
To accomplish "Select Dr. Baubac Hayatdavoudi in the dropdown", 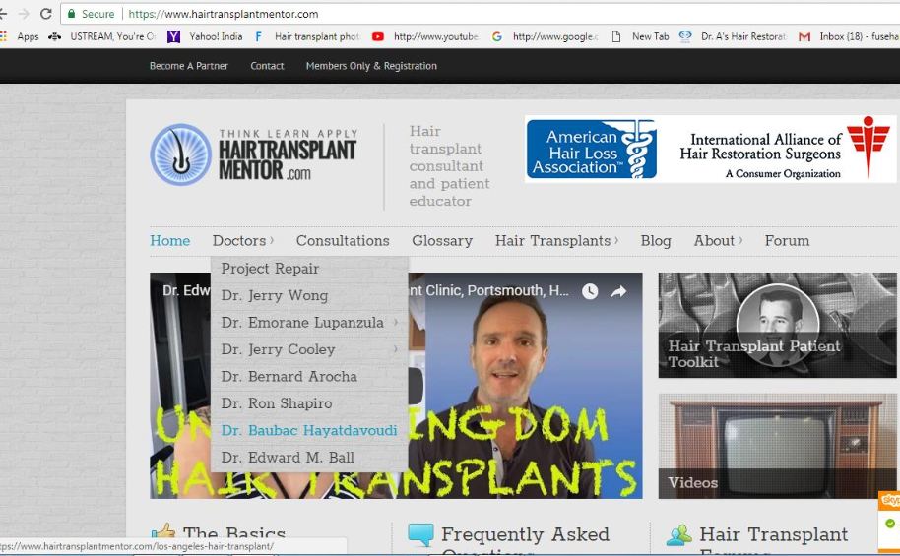I will pos(309,430).
